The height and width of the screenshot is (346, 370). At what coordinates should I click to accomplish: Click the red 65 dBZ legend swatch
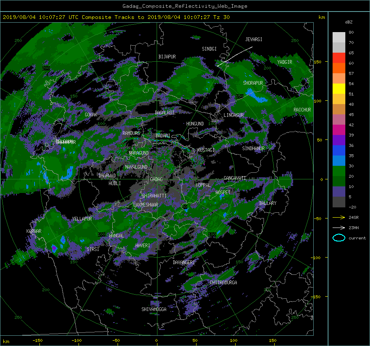pyautogui.click(x=339, y=58)
